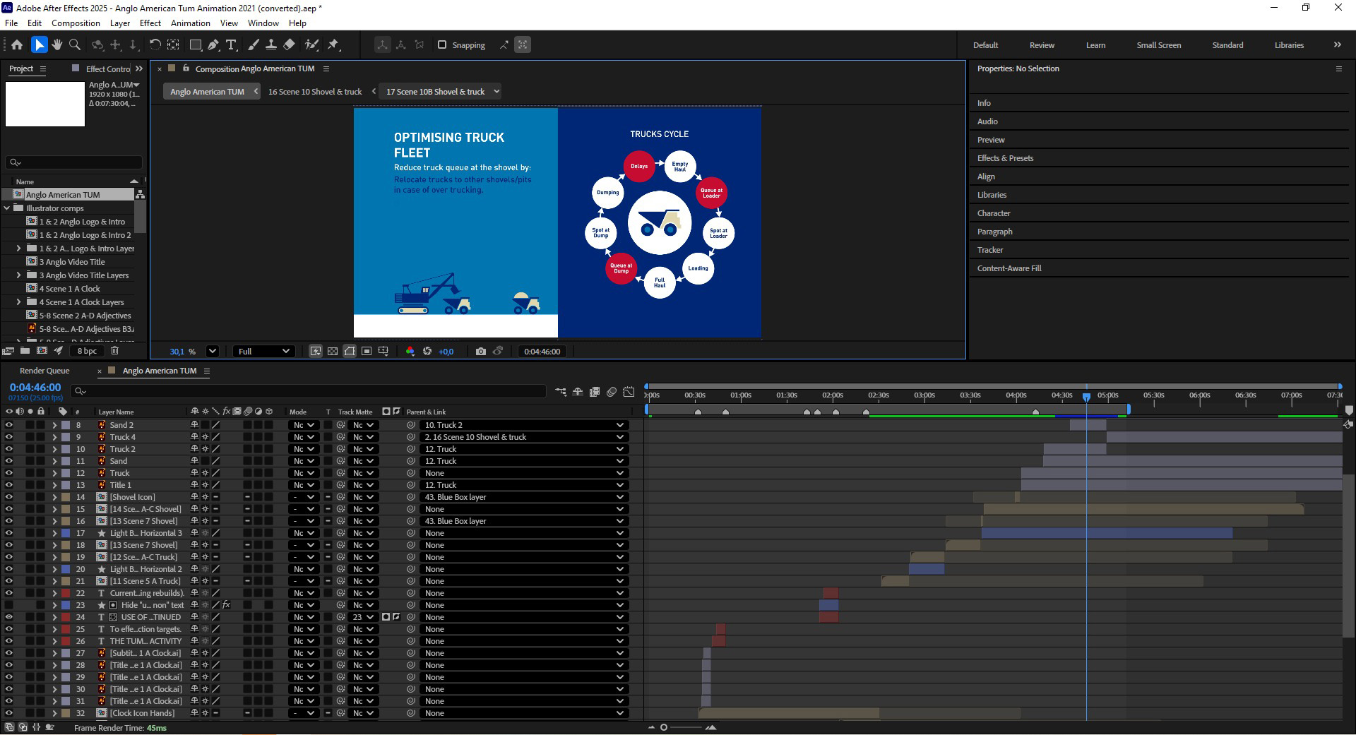This screenshot has width=1356, height=735.
Task: Open parent dropdown for Truck 4 layer
Action: point(523,437)
